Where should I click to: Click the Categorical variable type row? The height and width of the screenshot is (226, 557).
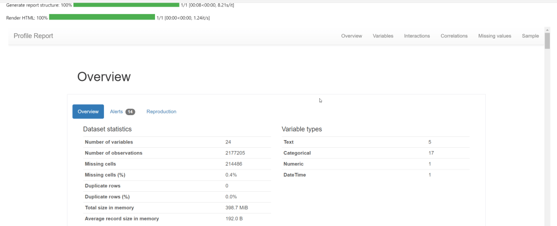tap(297, 153)
